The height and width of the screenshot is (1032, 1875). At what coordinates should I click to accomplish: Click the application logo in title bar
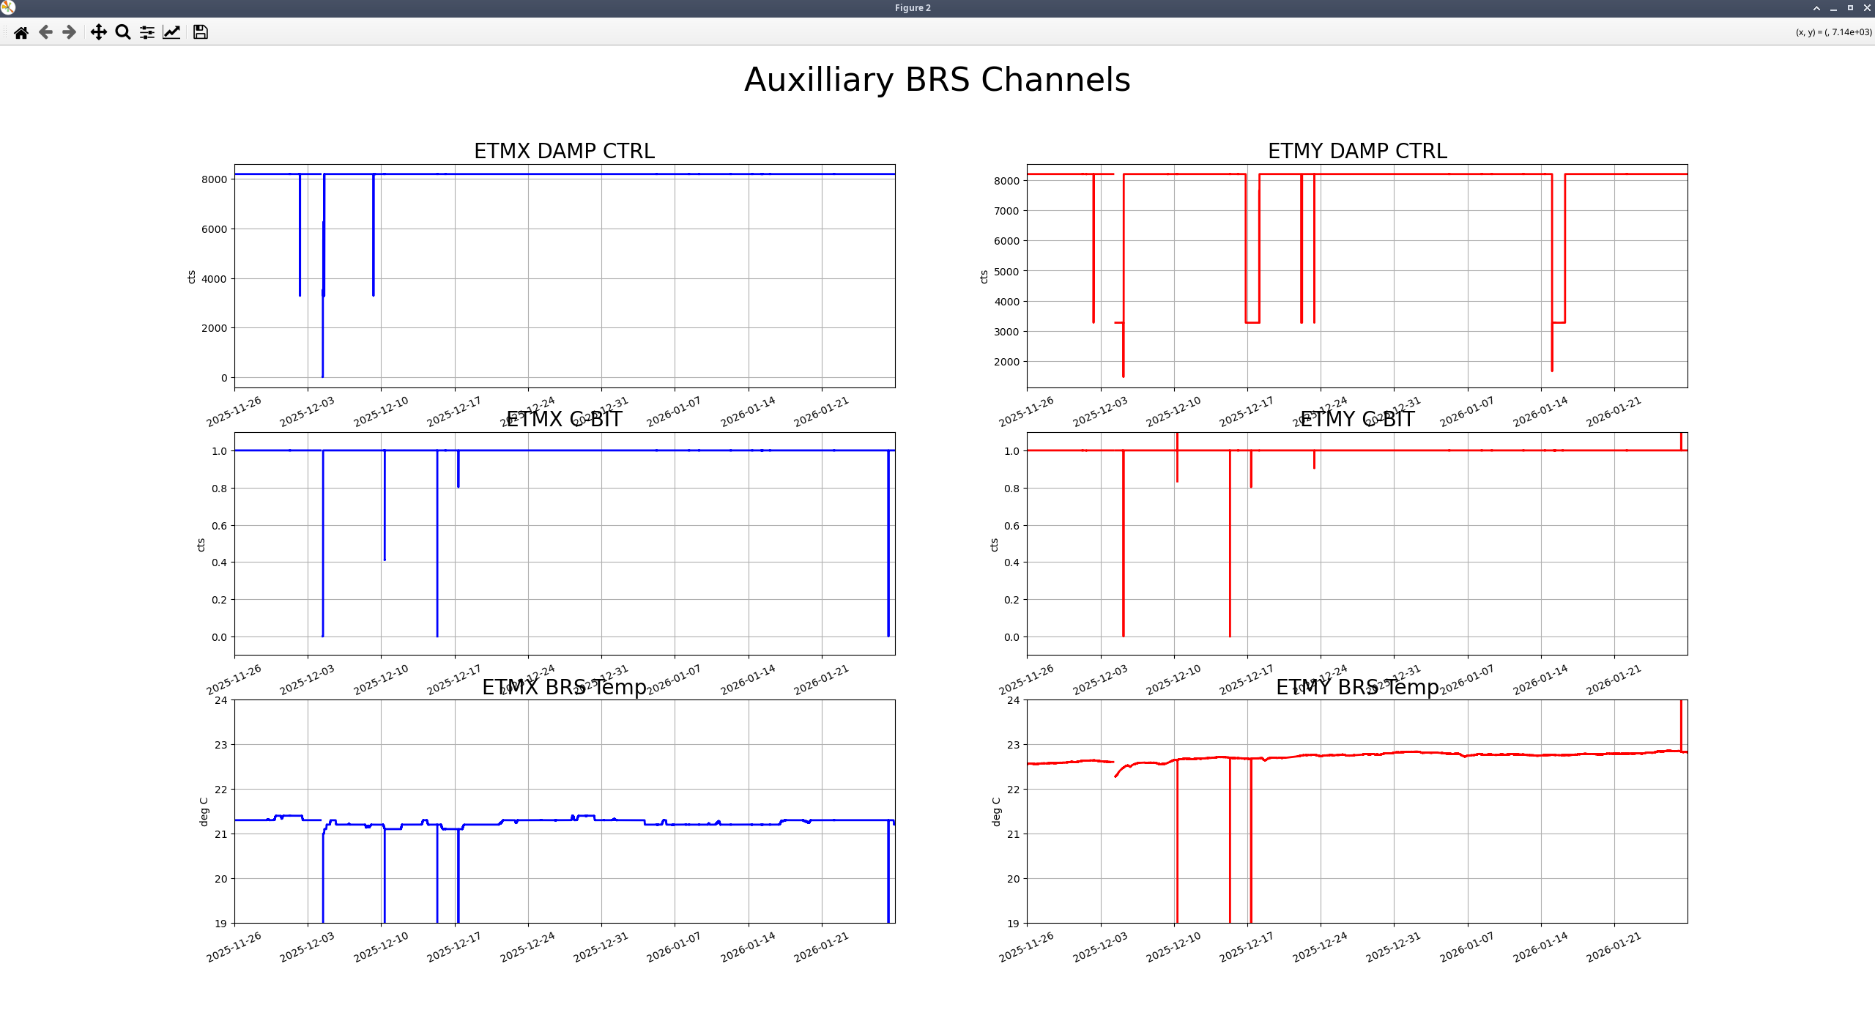8,7
